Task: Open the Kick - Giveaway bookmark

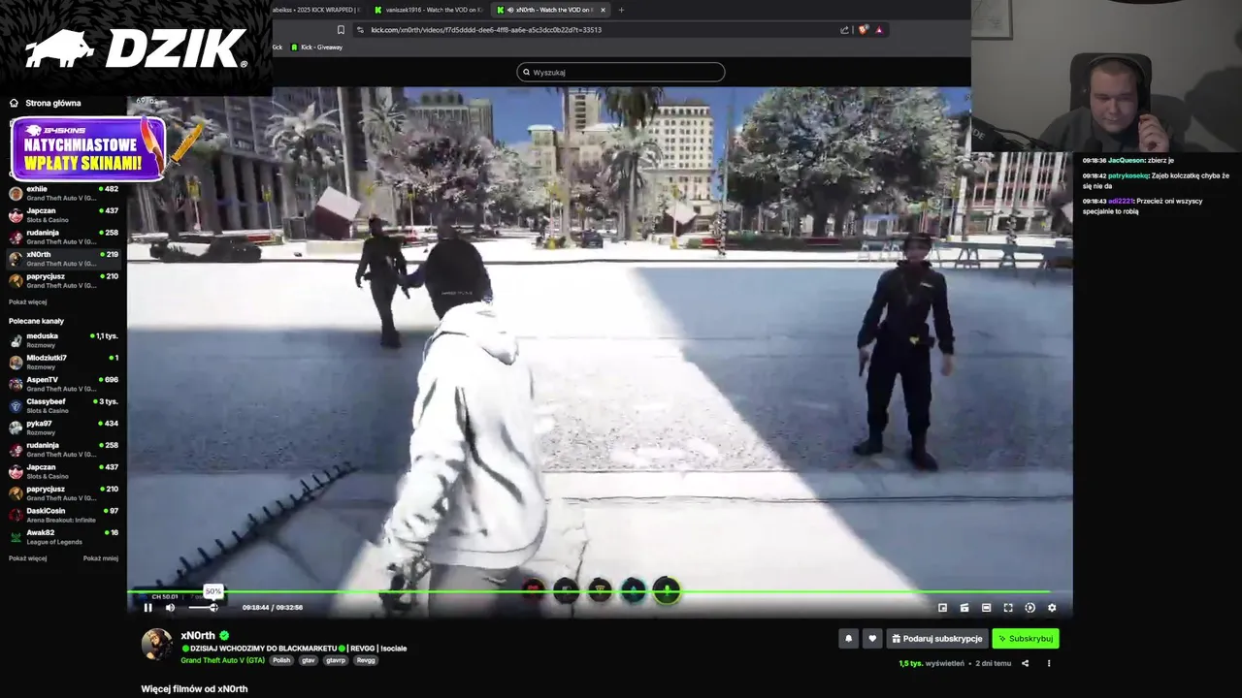Action: click(x=316, y=47)
